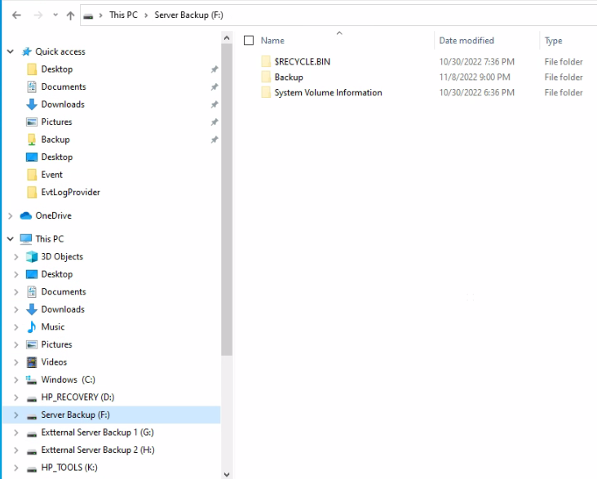Click navigation pane scroll down arrow

pos(227,474)
